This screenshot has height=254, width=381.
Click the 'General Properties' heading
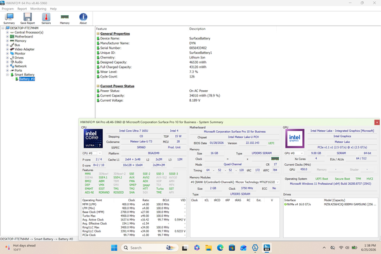click(x=115, y=34)
